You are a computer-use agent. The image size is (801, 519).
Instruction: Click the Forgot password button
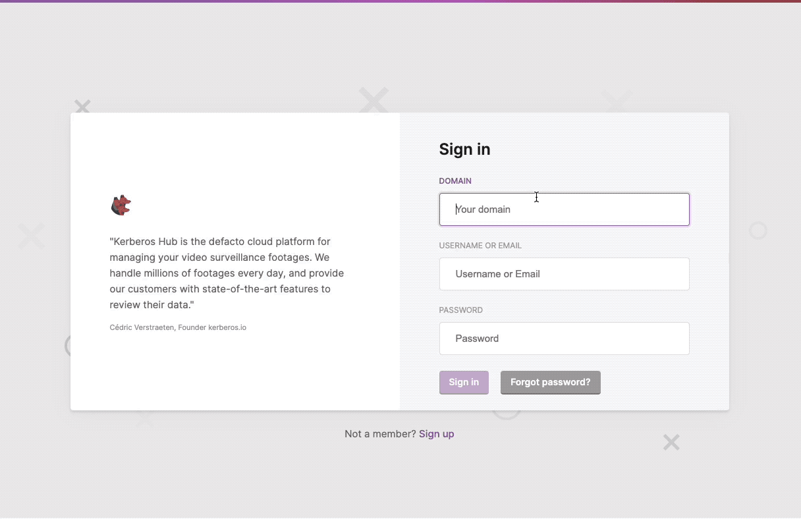(550, 382)
